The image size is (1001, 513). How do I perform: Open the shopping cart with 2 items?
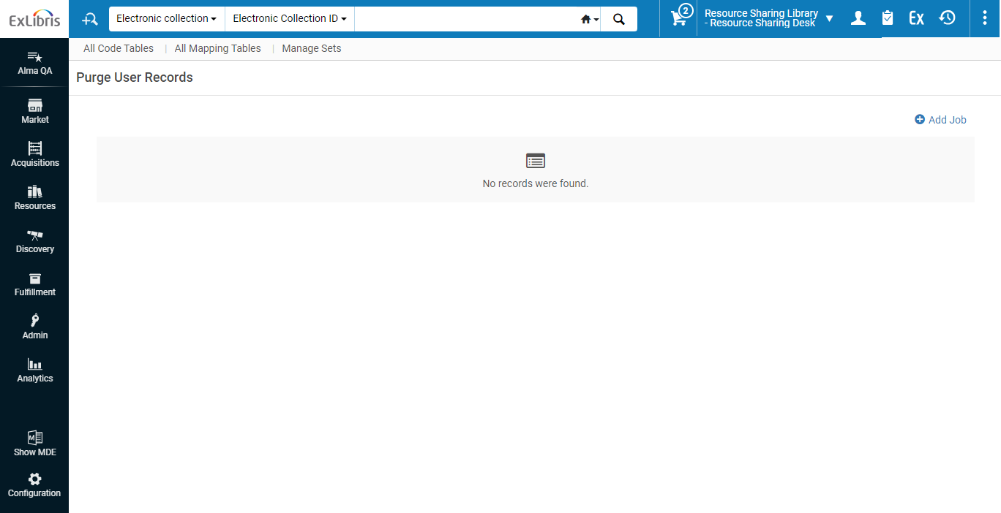pyautogui.click(x=680, y=18)
